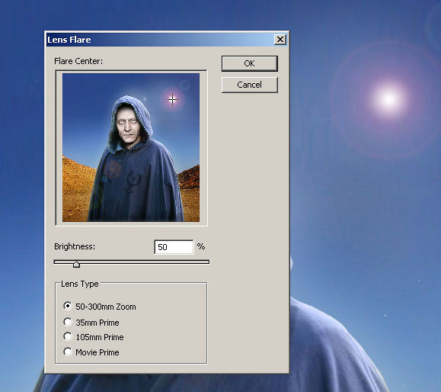
Task: Cancel the Lens Flare filter
Action: (250, 85)
